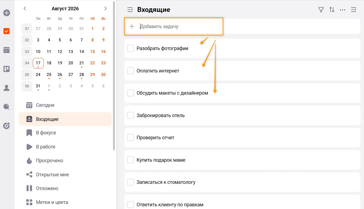Open the kanban board icon in left rail
This screenshot has width=364, height=209.
click(7, 69)
